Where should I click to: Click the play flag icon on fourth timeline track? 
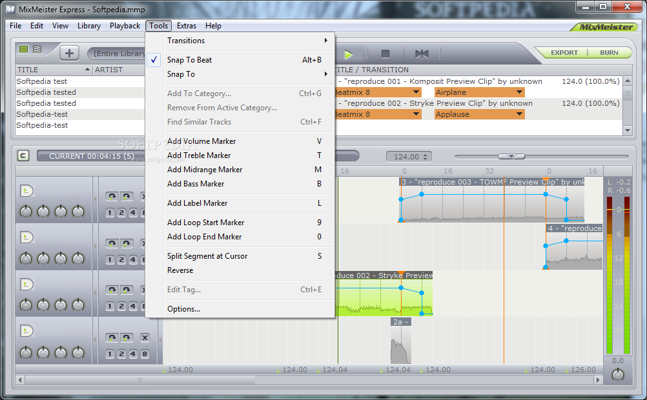pyautogui.click(x=26, y=331)
